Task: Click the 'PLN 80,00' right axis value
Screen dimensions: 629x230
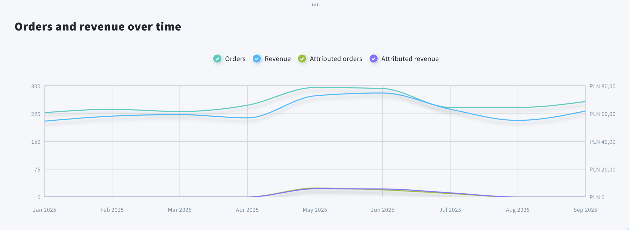Action: pos(602,86)
